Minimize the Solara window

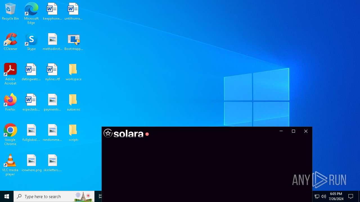coord(281,131)
